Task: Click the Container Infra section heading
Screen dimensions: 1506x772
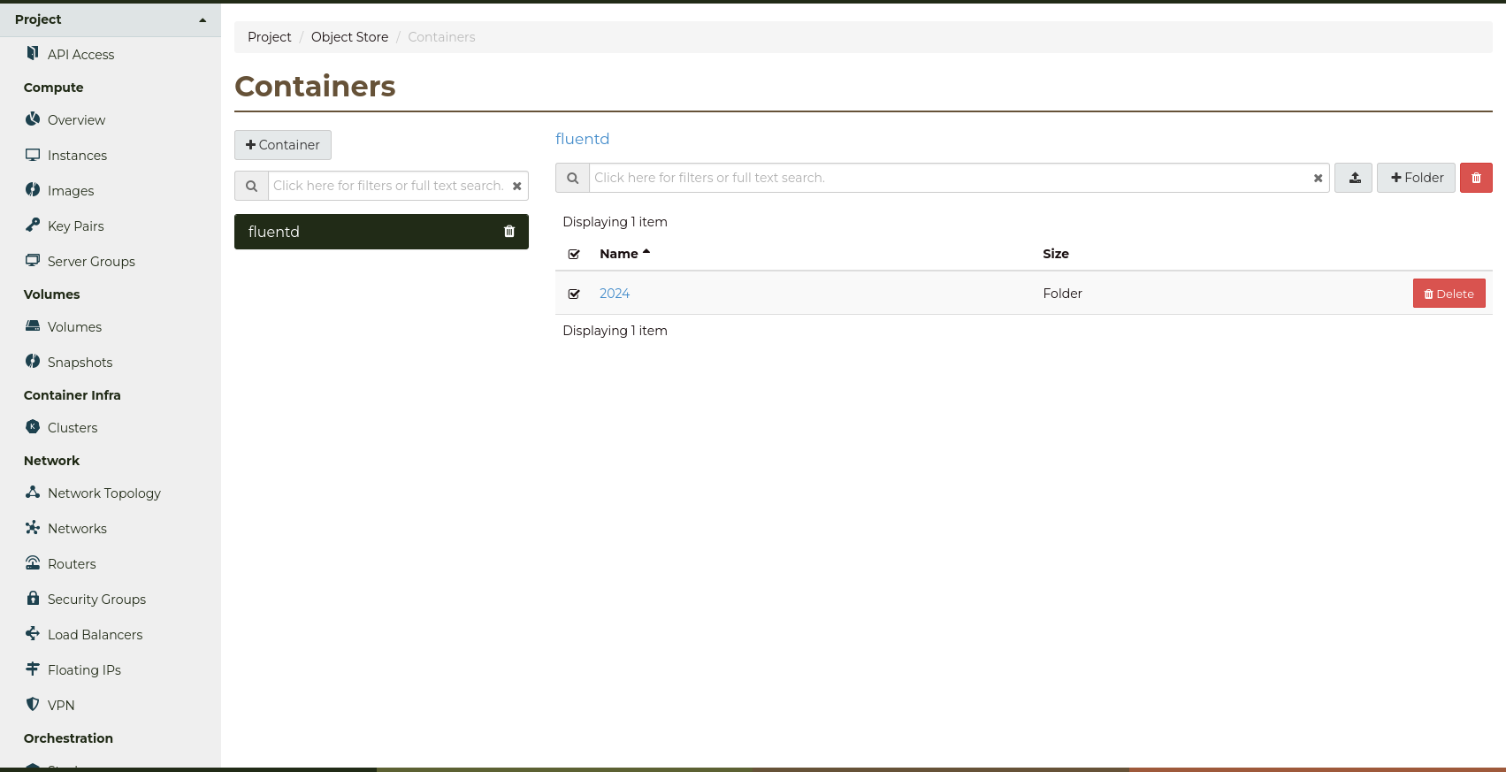Action: pos(72,395)
